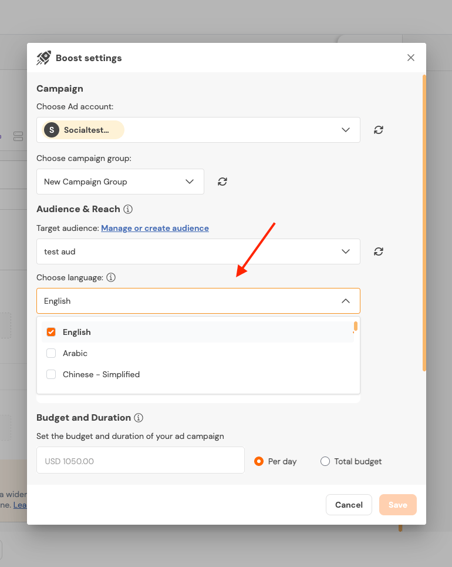
Task: Click the Arabic option label
Action: [x=75, y=353]
